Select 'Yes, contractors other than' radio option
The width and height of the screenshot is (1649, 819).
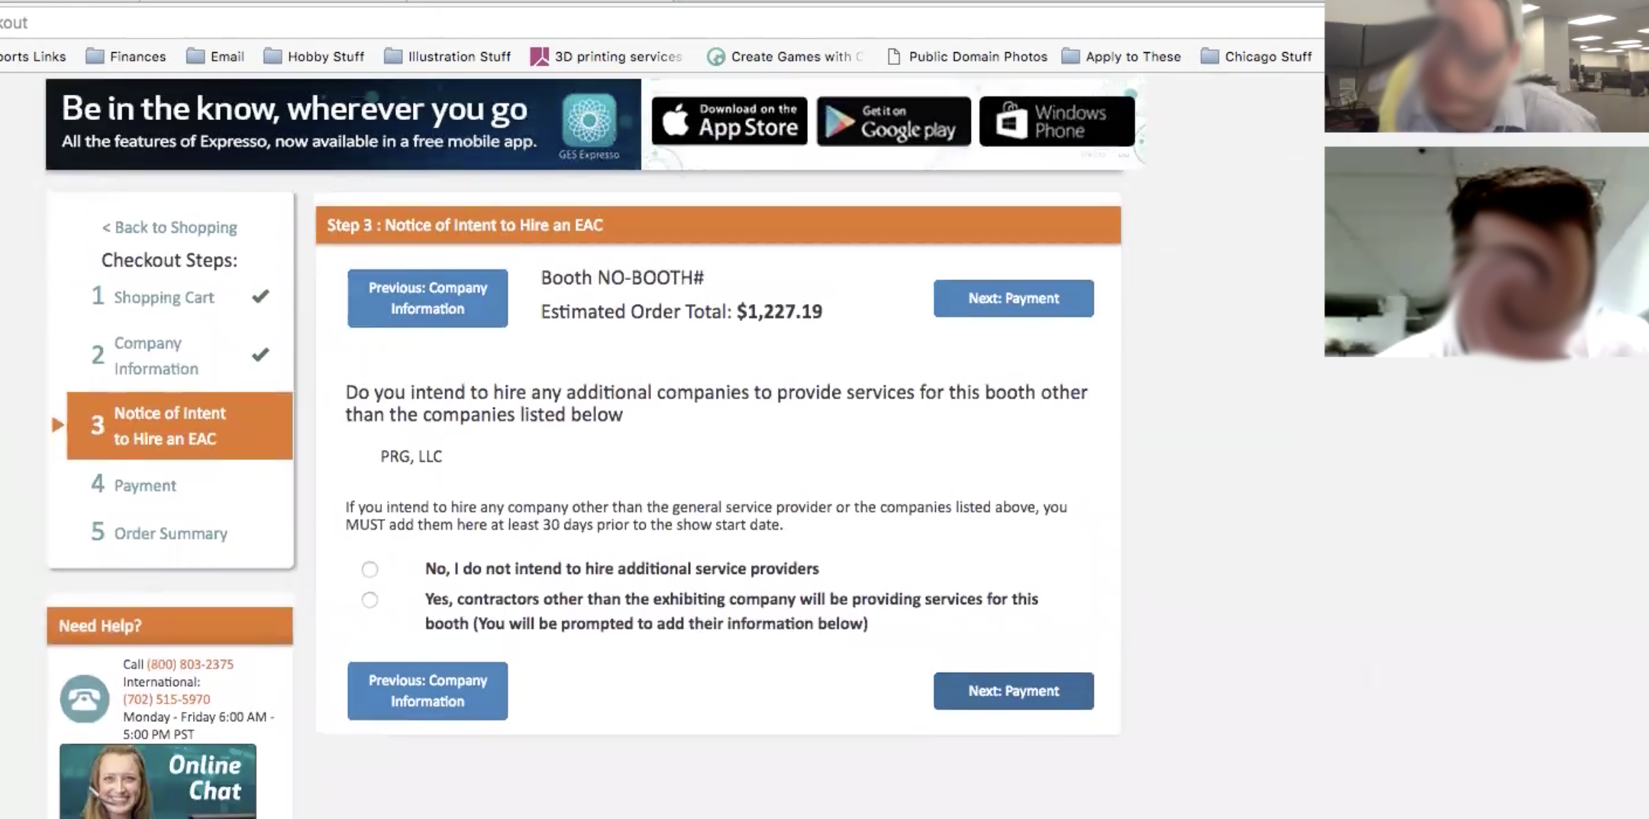click(369, 600)
